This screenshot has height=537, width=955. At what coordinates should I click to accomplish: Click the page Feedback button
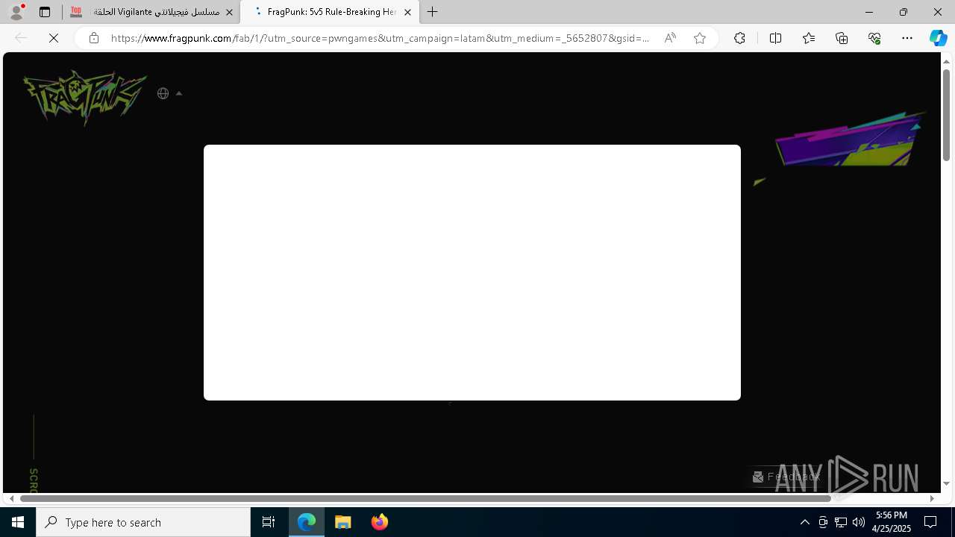pyautogui.click(x=786, y=477)
